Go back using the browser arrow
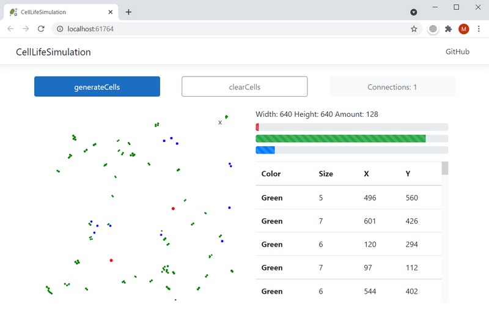Screen dimensions: 489x334 click(10, 29)
